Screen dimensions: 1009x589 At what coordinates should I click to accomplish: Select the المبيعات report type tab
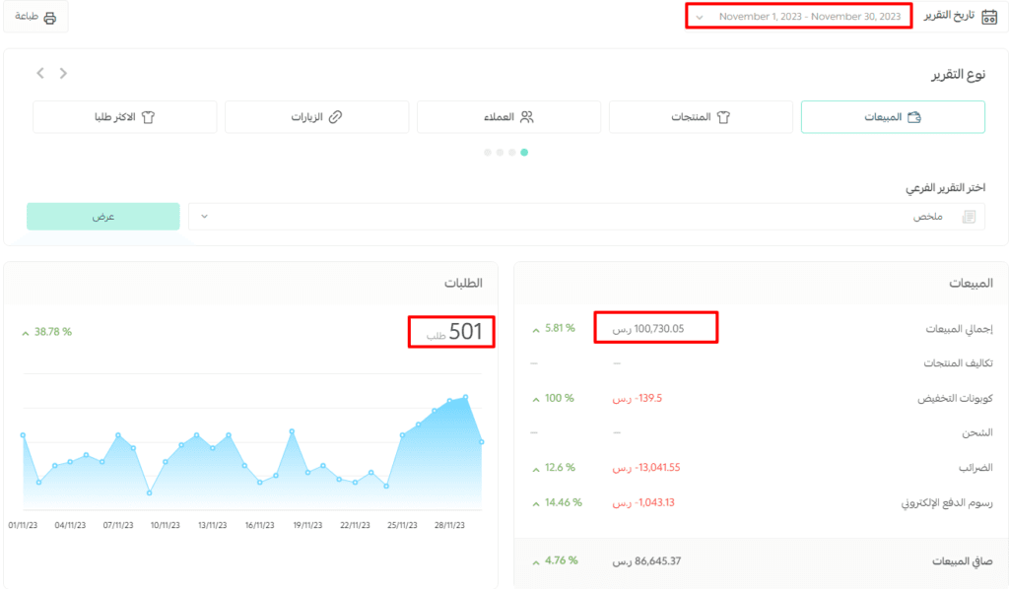pyautogui.click(x=893, y=117)
